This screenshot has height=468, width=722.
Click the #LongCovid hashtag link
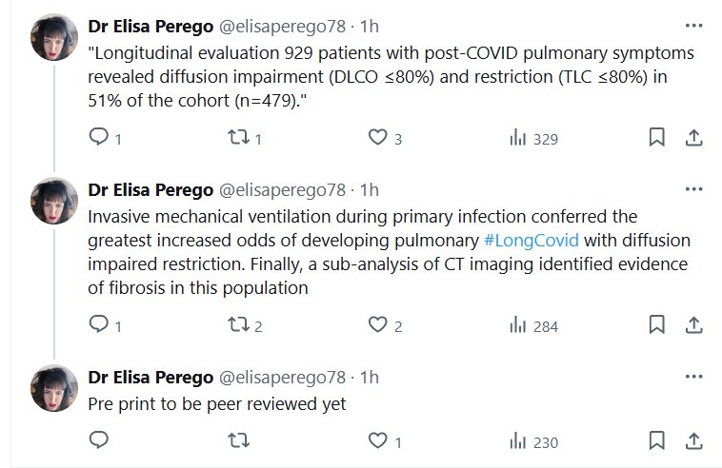(x=531, y=240)
